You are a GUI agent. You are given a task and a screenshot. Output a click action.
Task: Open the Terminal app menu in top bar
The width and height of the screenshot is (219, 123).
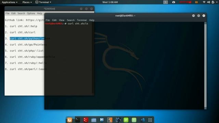43,2
